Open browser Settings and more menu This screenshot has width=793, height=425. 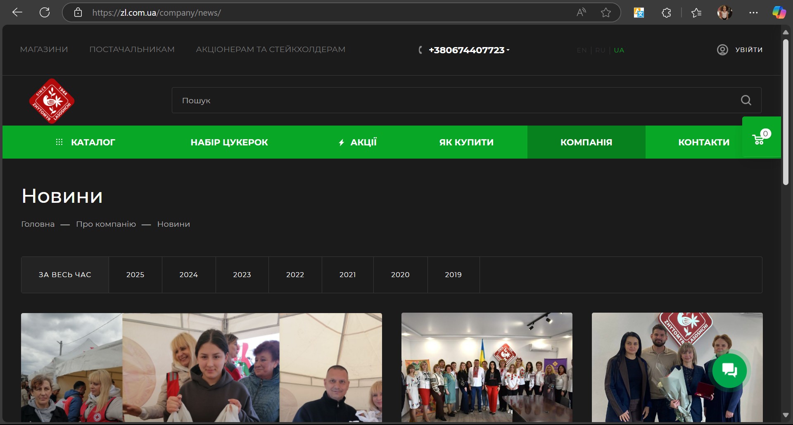(x=753, y=13)
